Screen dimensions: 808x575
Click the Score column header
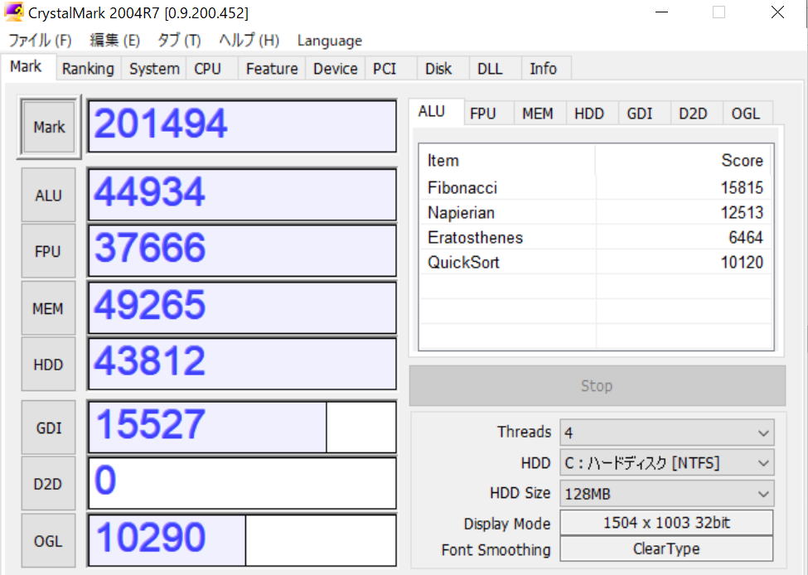click(x=684, y=160)
